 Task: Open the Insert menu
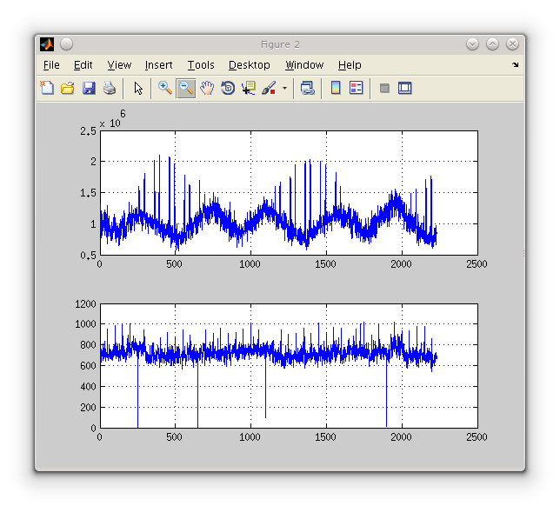pyautogui.click(x=158, y=65)
